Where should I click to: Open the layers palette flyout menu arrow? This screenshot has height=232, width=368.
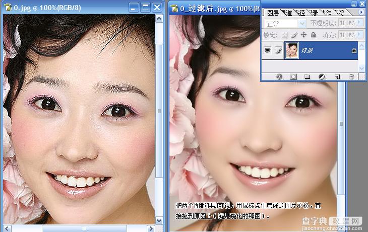point(361,12)
